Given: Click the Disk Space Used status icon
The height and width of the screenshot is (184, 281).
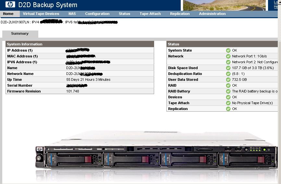Looking at the screenshot, I should click(228, 68).
